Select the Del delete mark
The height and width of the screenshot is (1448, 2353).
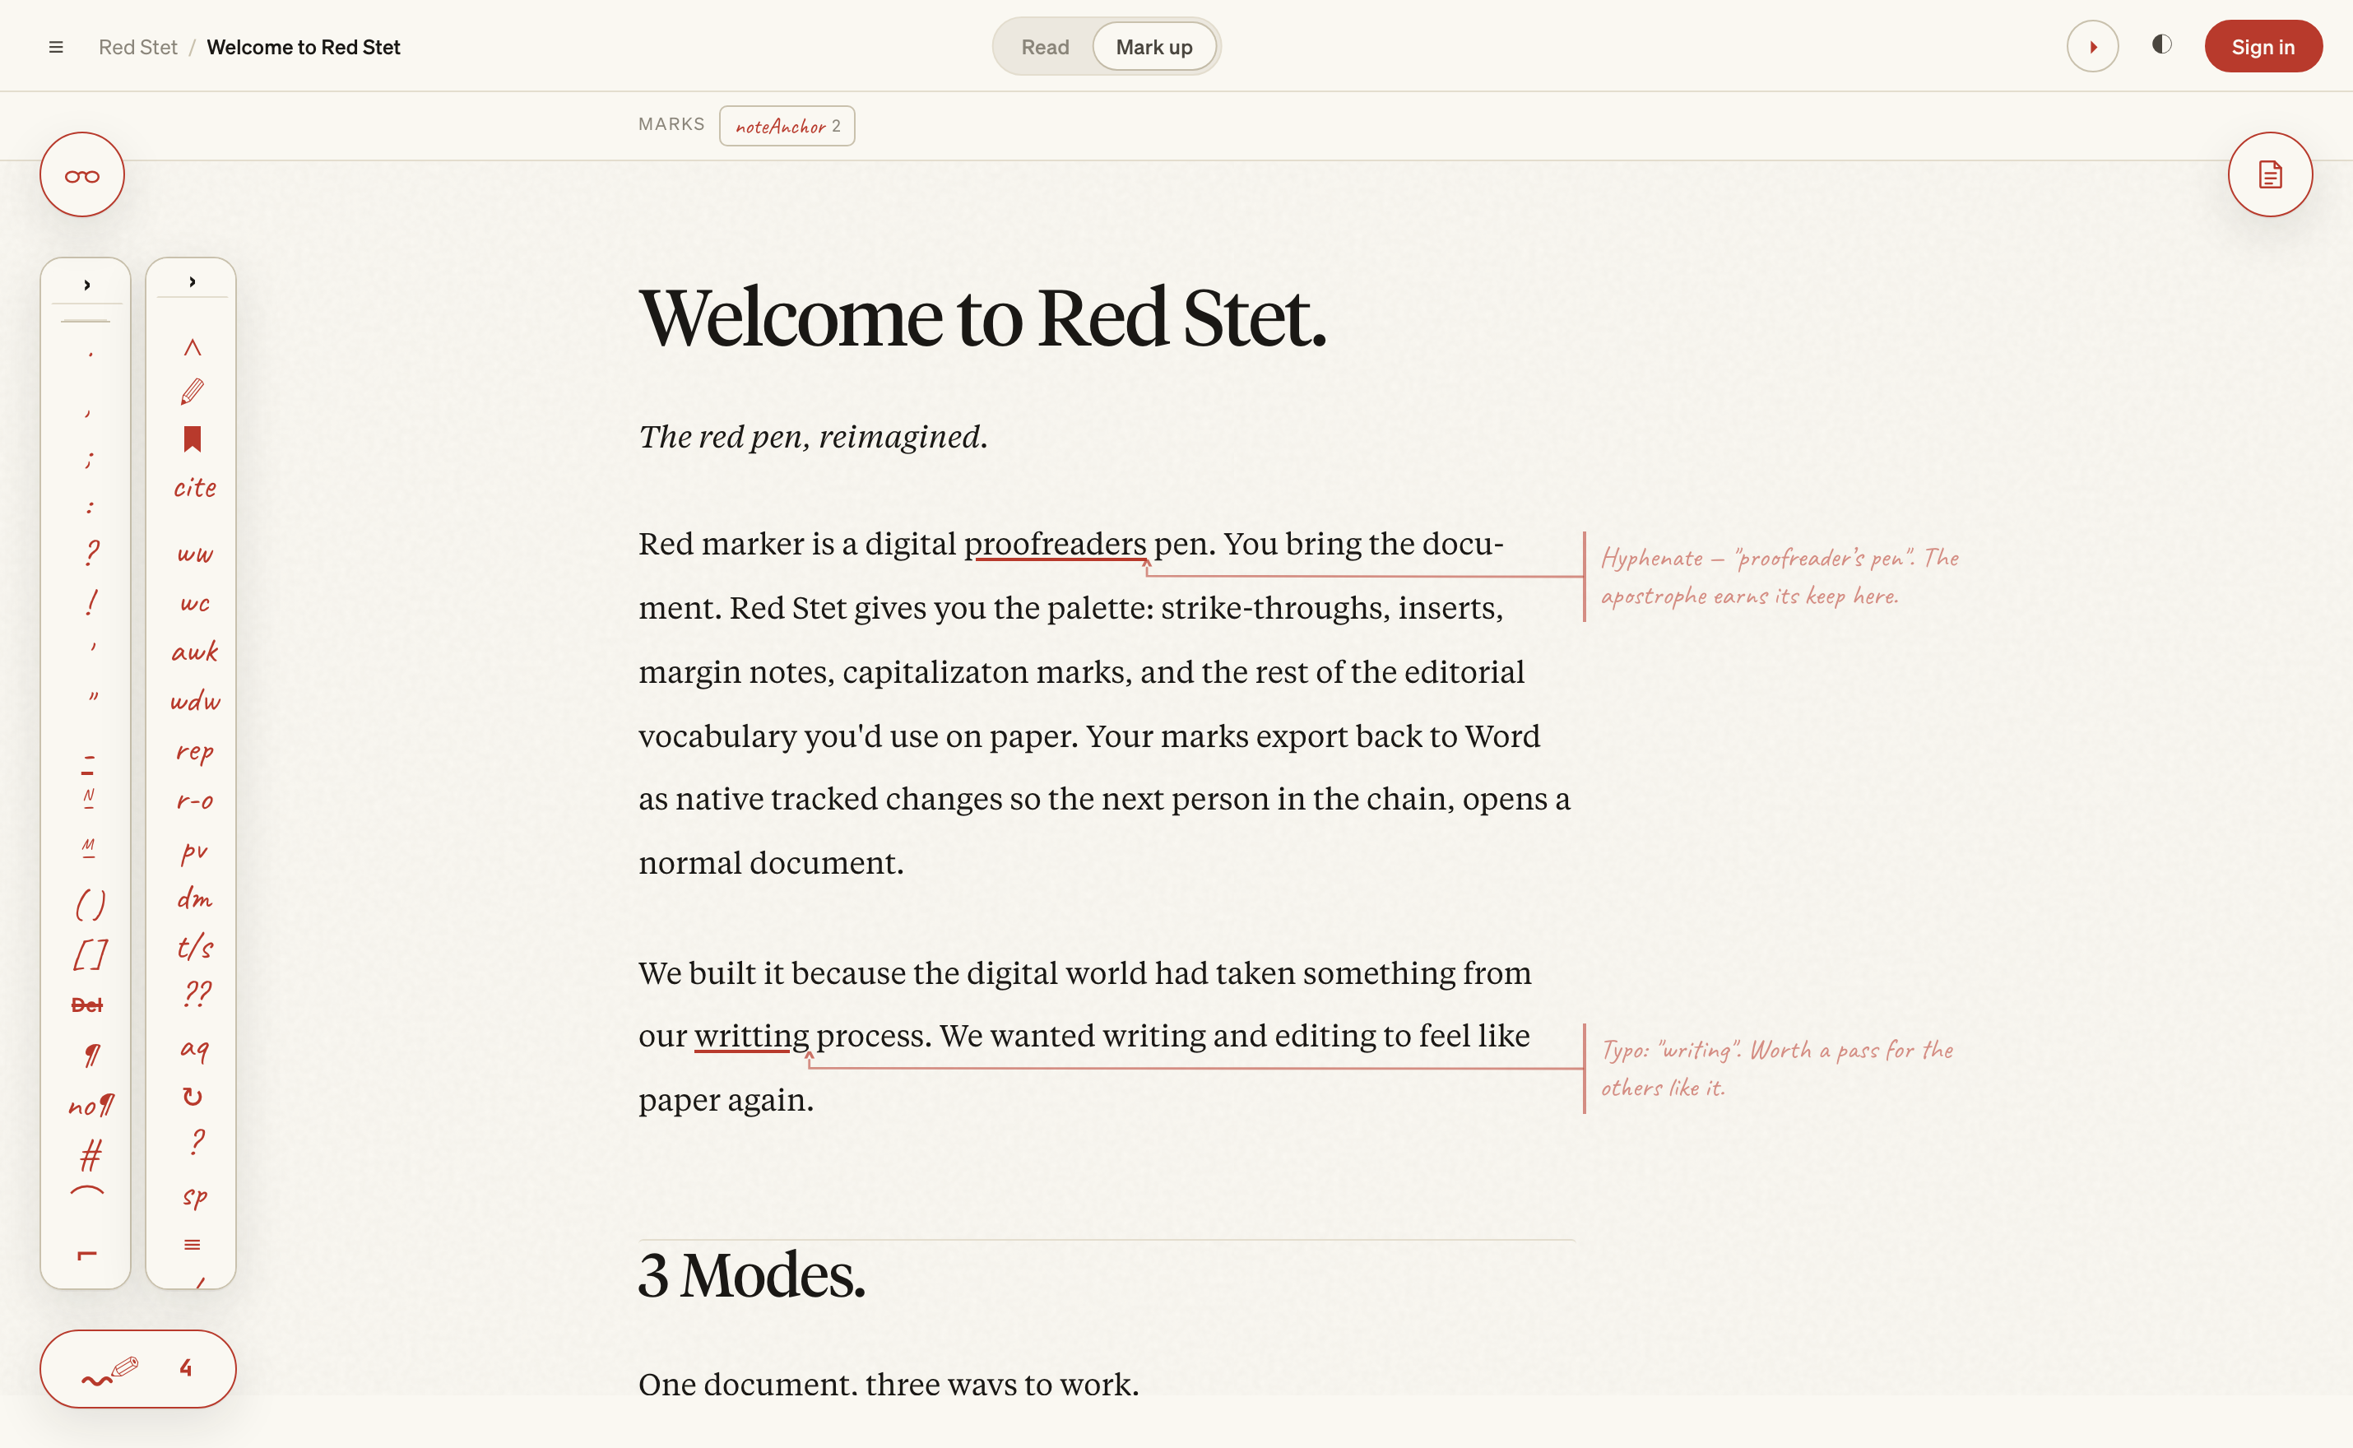(87, 1005)
